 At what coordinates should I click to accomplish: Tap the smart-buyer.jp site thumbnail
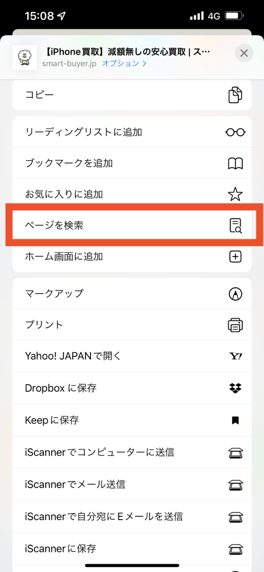(25, 58)
